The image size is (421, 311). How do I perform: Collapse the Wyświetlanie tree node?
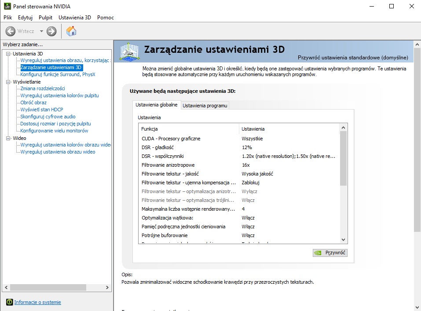pos(8,82)
